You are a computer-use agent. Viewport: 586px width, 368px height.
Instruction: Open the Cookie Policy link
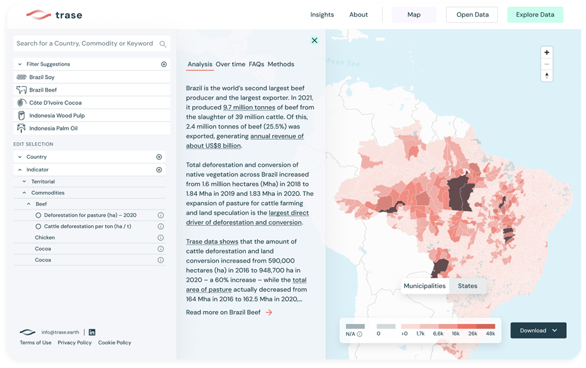(115, 343)
